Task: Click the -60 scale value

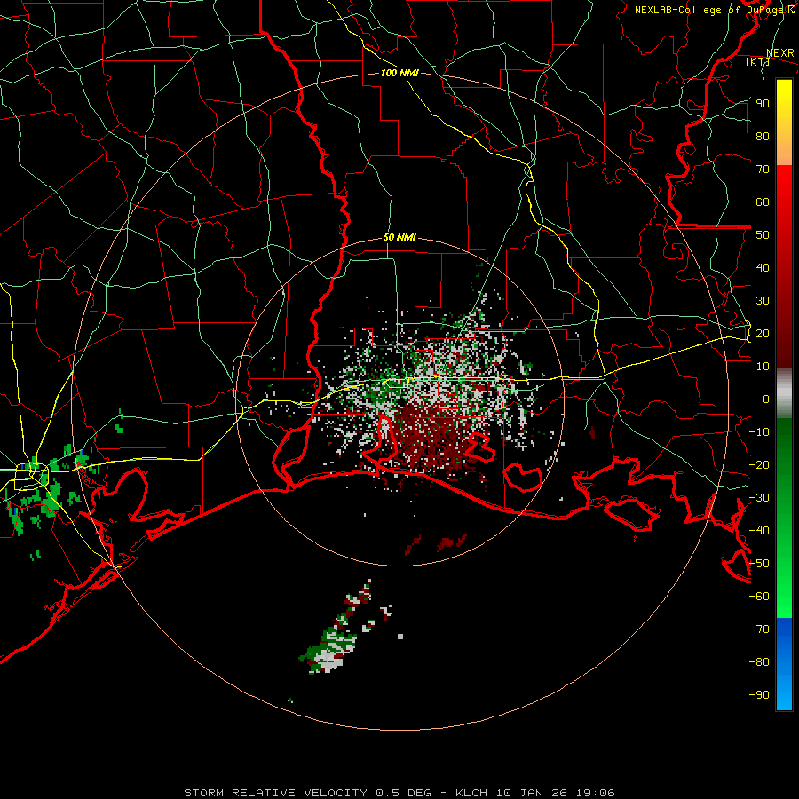Action: [759, 597]
